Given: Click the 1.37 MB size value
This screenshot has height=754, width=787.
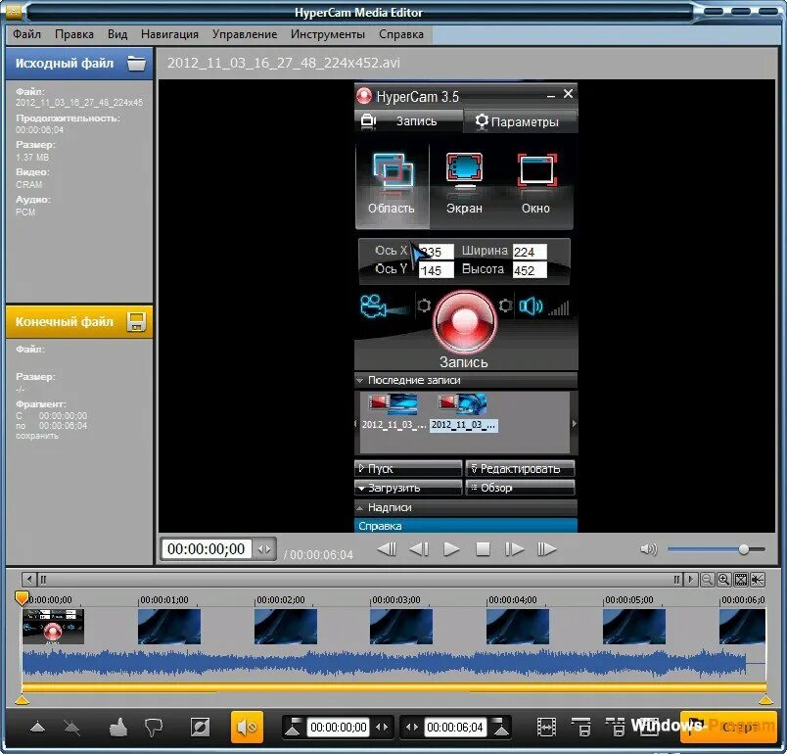Looking at the screenshot, I should (x=32, y=157).
